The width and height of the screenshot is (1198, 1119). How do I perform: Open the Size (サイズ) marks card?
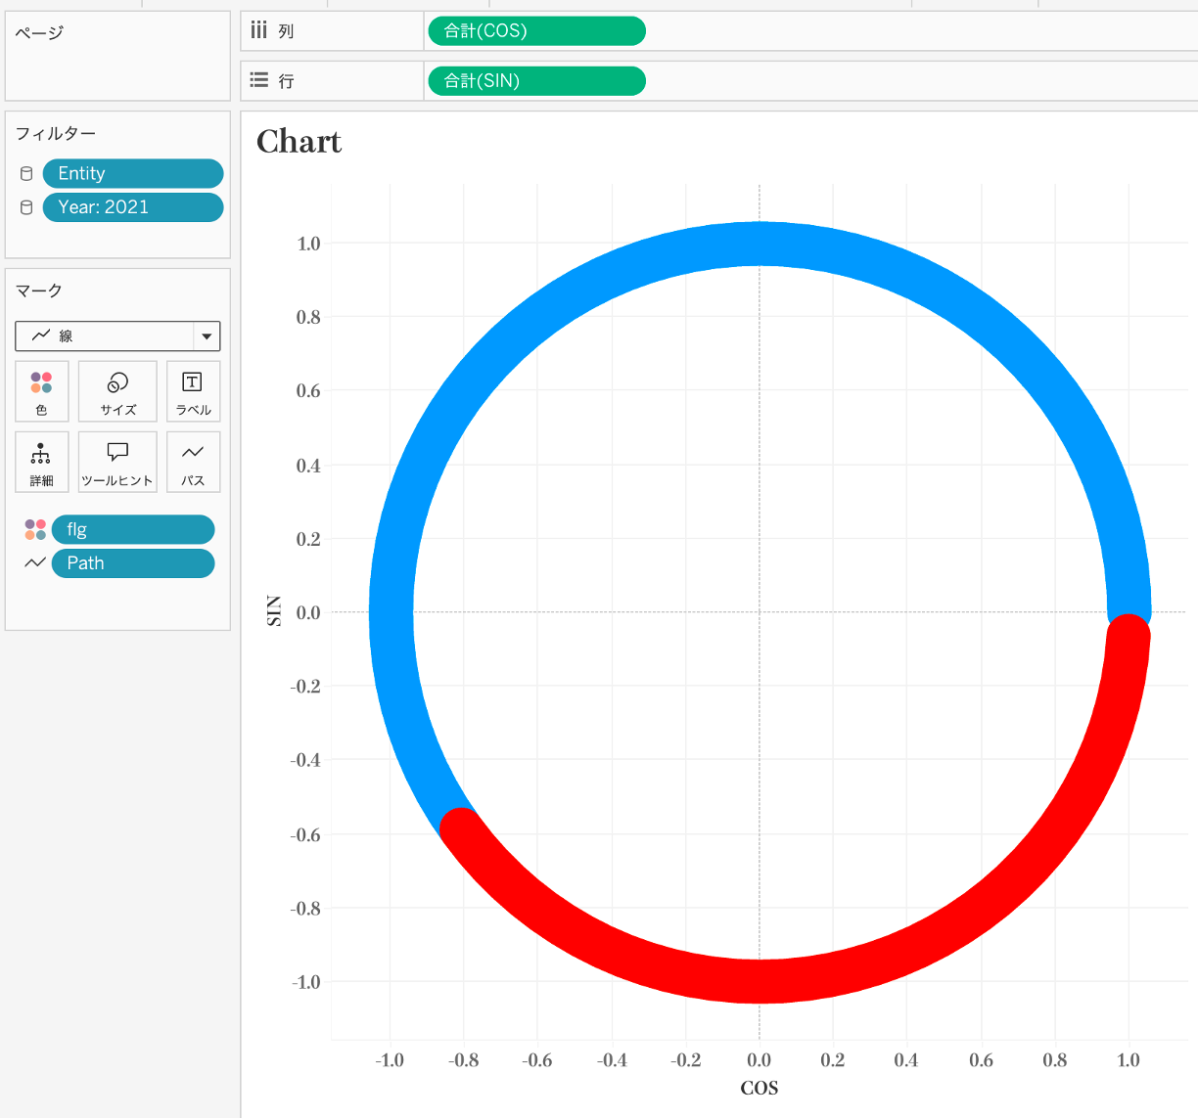click(x=117, y=391)
